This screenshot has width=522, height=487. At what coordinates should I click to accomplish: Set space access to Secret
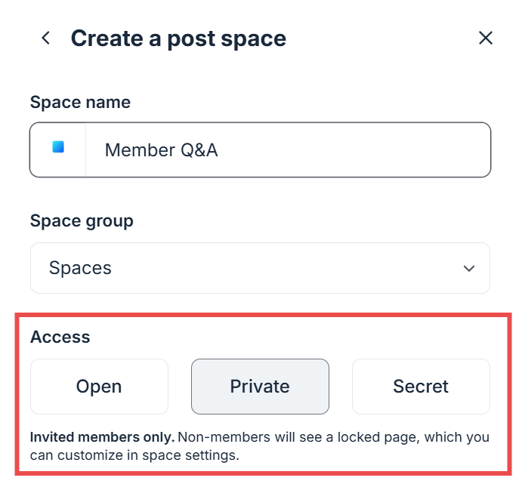pyautogui.click(x=421, y=387)
